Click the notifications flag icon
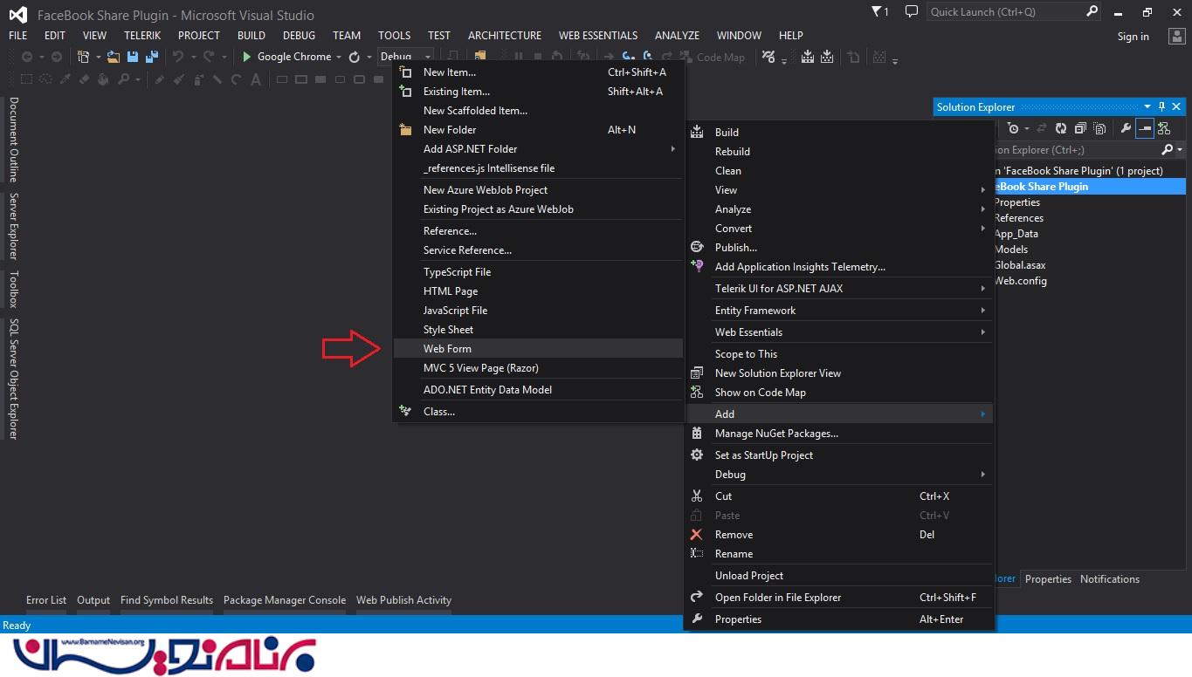The height and width of the screenshot is (677, 1192). tap(878, 12)
